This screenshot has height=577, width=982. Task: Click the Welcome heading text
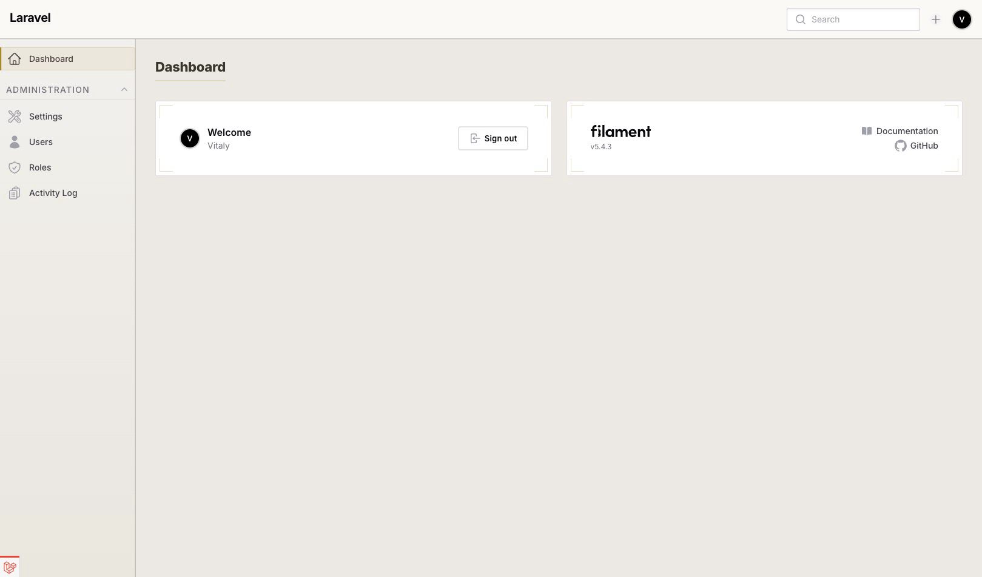click(x=229, y=132)
